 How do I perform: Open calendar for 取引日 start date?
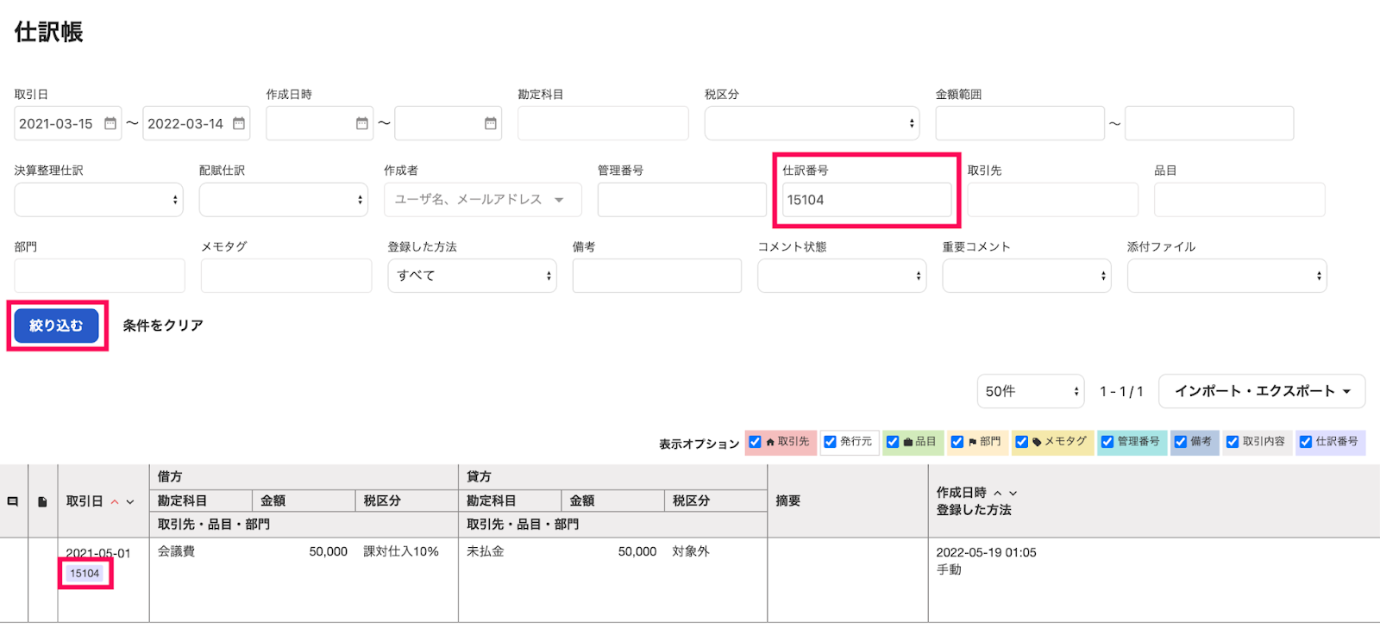click(x=110, y=124)
